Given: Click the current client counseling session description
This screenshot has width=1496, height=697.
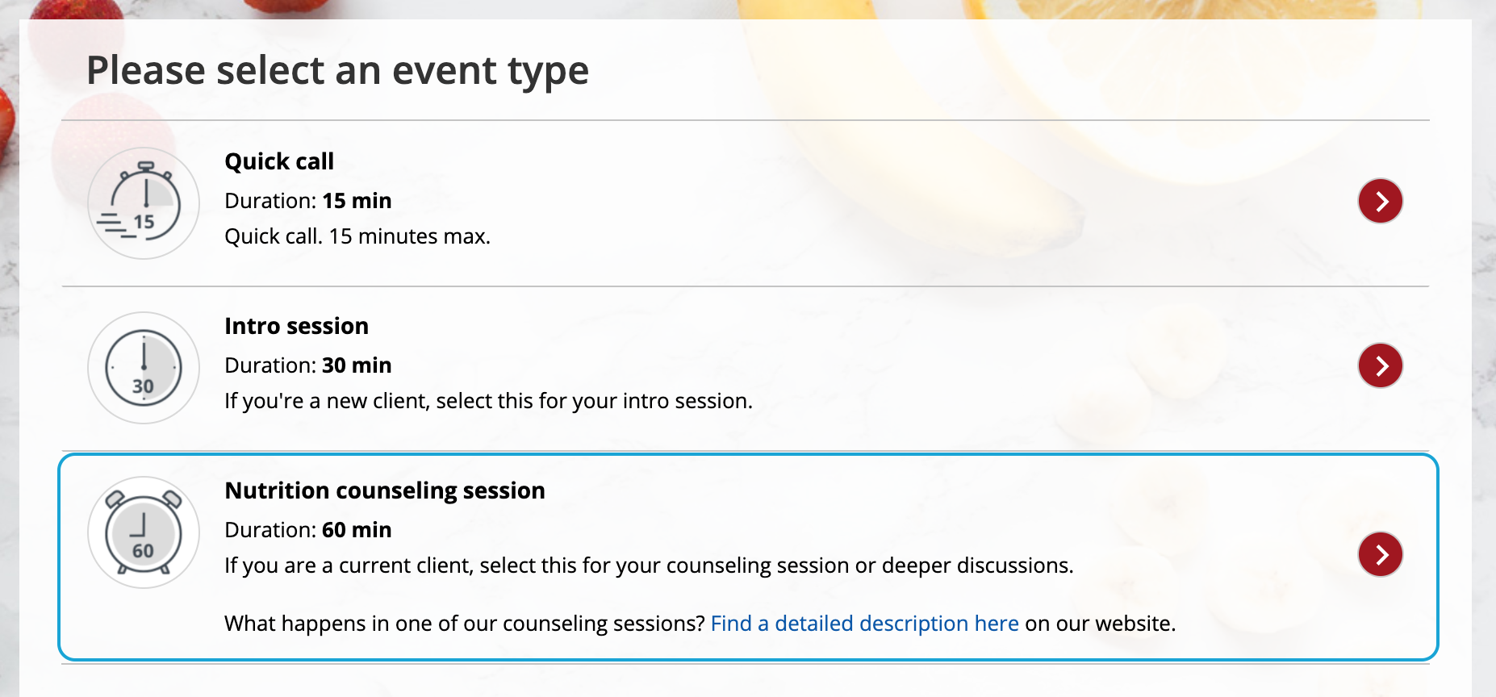Looking at the screenshot, I should tap(649, 566).
